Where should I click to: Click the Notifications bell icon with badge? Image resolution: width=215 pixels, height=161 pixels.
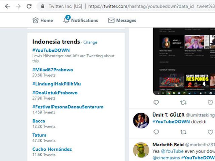(67, 19)
